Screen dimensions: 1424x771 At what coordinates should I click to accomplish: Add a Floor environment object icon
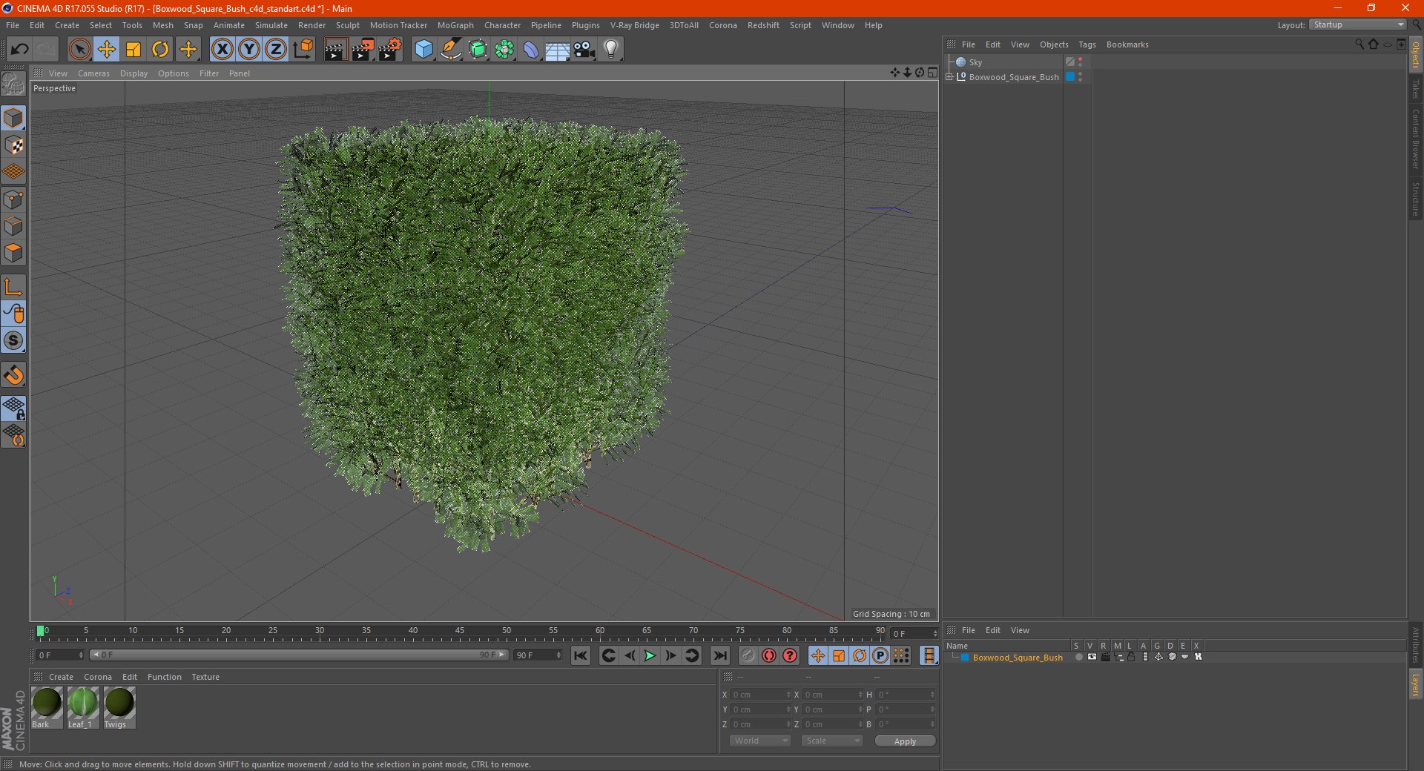coord(558,50)
